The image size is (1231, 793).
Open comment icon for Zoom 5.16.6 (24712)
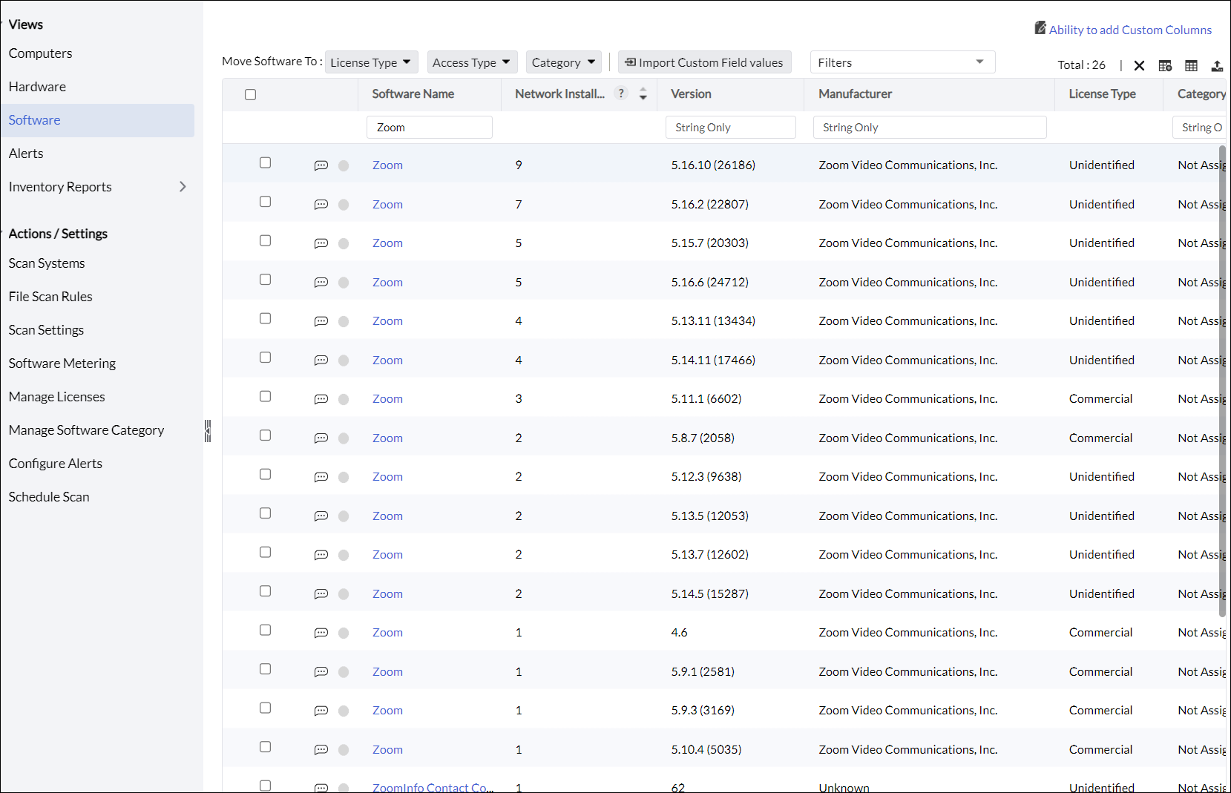coord(321,283)
